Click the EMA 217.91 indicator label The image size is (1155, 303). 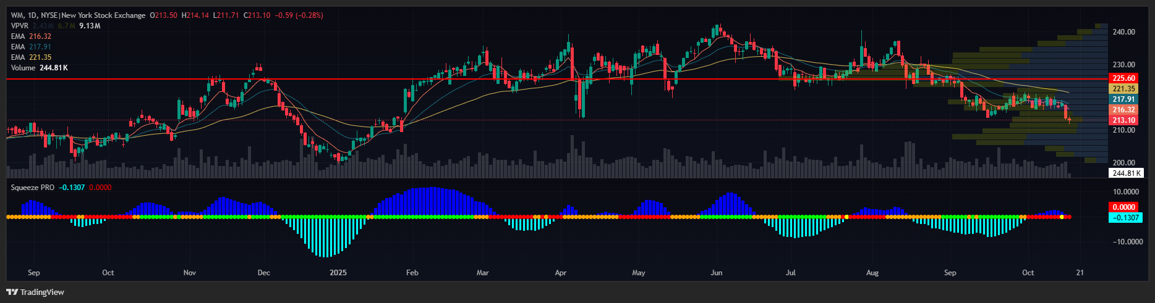31,47
